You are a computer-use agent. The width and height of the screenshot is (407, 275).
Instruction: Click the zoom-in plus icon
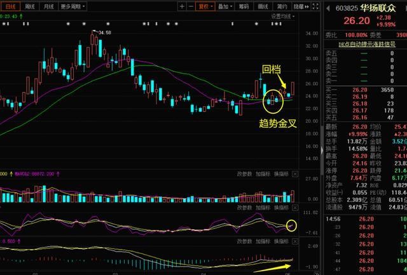(183, 6)
